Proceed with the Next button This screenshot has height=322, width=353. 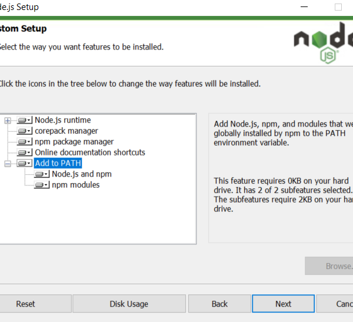283,304
